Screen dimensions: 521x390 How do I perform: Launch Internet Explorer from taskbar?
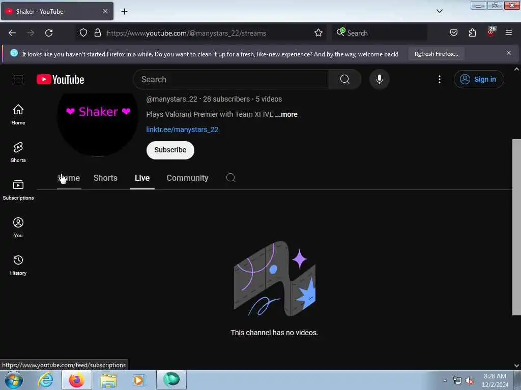(45, 380)
